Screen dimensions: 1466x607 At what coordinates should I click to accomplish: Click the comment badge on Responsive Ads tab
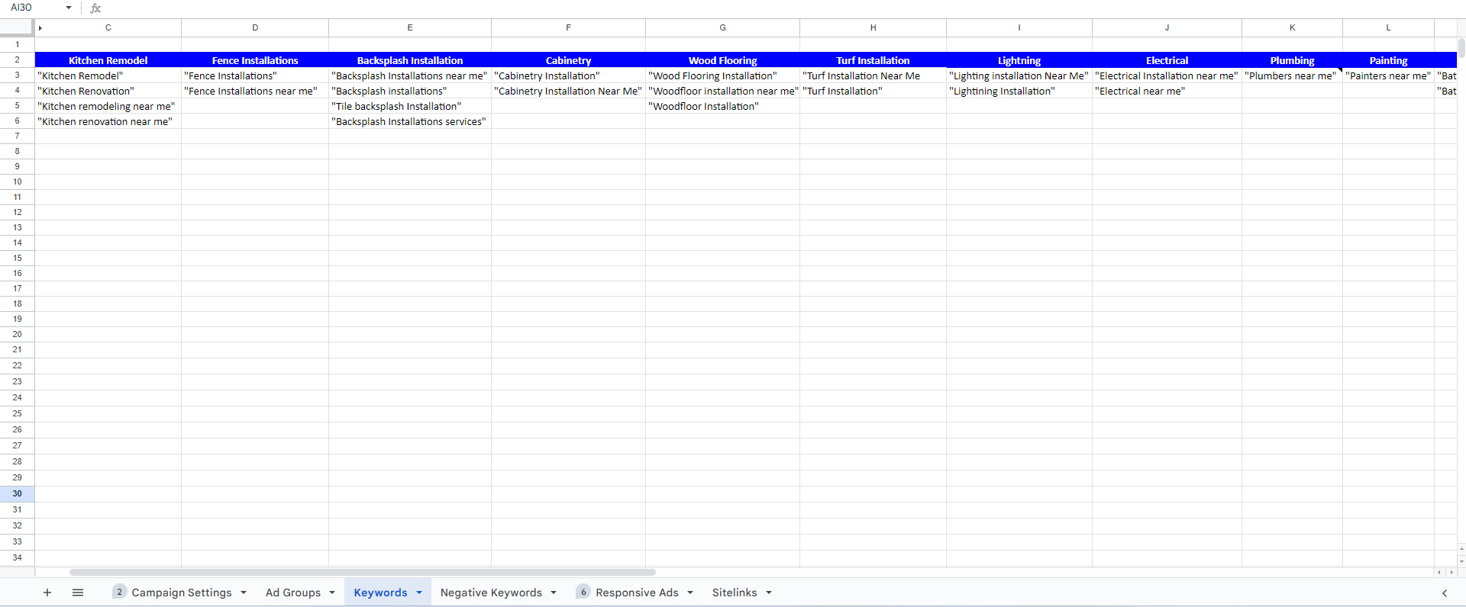click(583, 592)
